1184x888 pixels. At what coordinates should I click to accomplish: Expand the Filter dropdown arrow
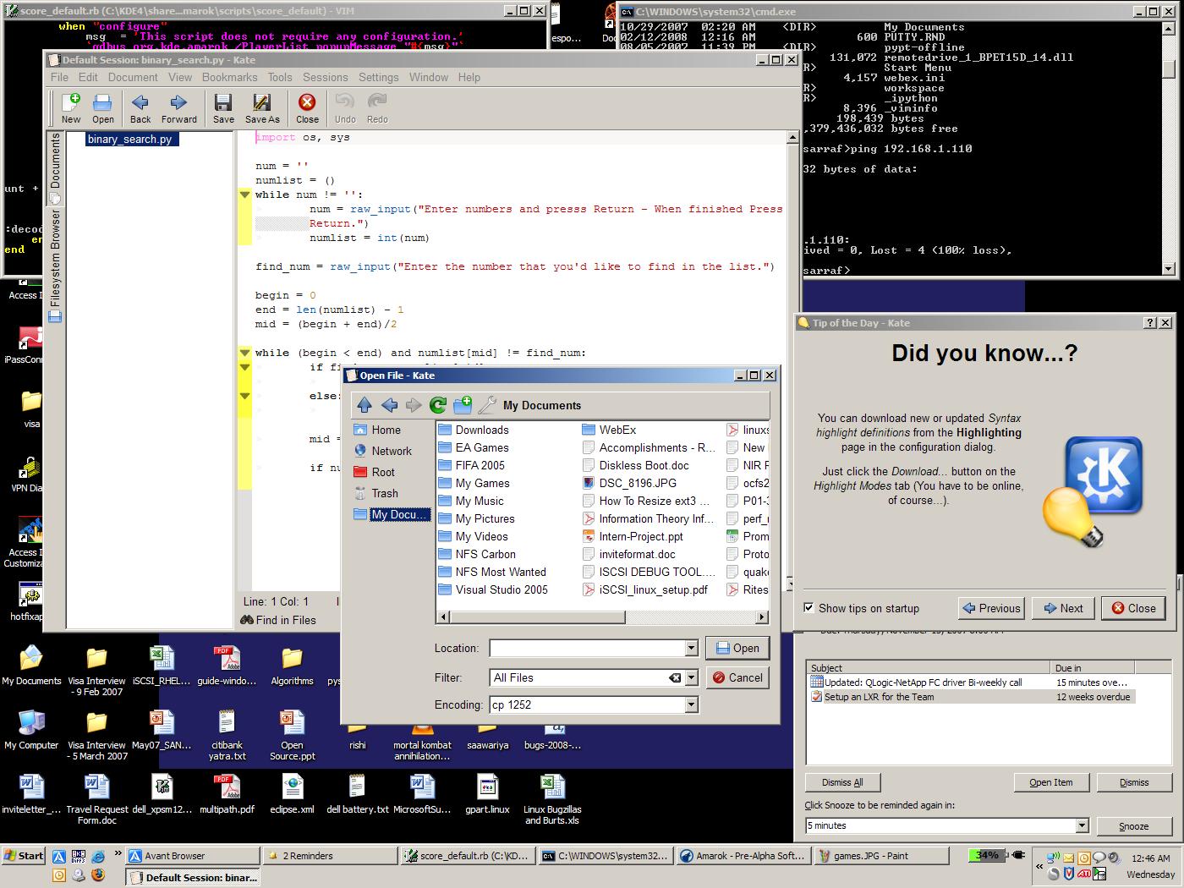(x=691, y=677)
